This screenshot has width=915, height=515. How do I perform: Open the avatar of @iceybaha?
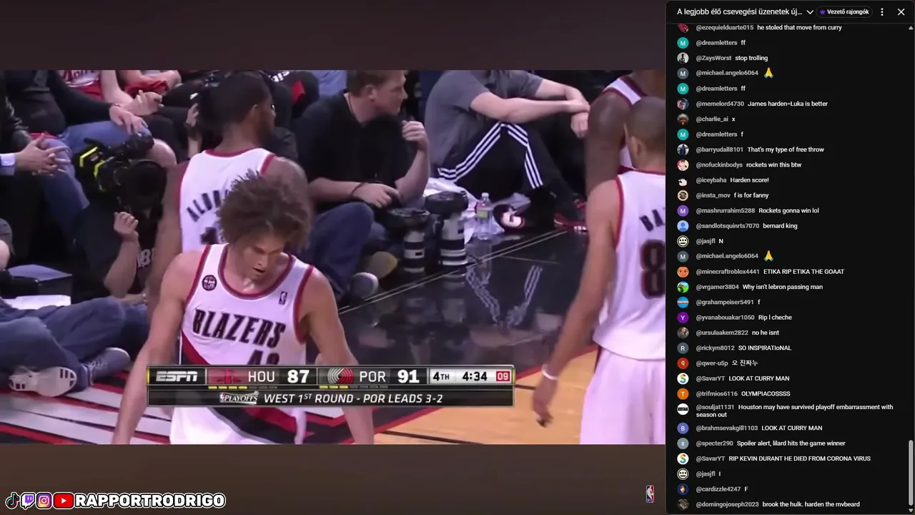pyautogui.click(x=683, y=180)
